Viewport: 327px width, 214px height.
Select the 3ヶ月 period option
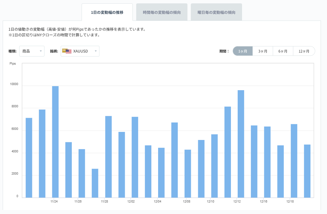(262, 51)
